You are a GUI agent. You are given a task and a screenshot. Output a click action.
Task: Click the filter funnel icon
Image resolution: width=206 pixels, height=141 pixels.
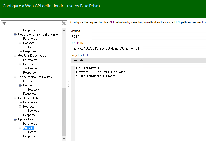point(4,23)
